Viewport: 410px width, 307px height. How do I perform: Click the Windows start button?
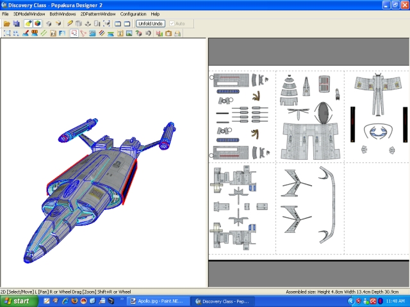click(19, 301)
